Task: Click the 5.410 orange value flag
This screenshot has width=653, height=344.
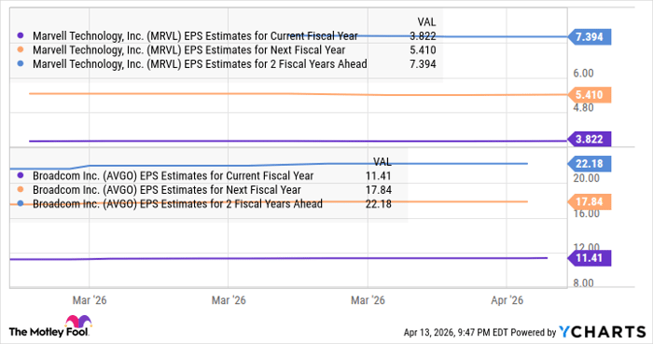Action: click(590, 95)
